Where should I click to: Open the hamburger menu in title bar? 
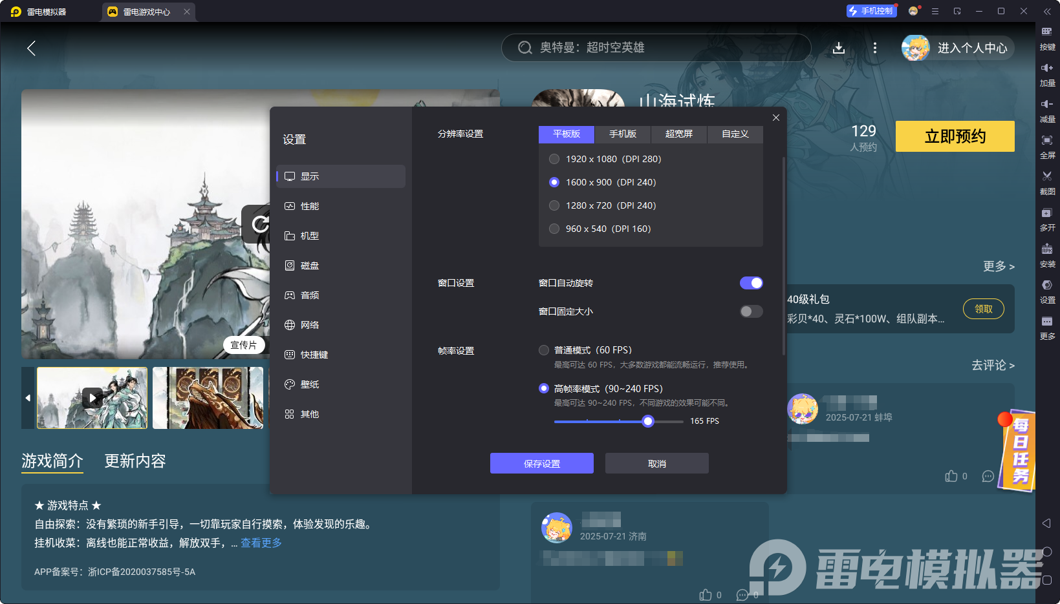tap(935, 11)
